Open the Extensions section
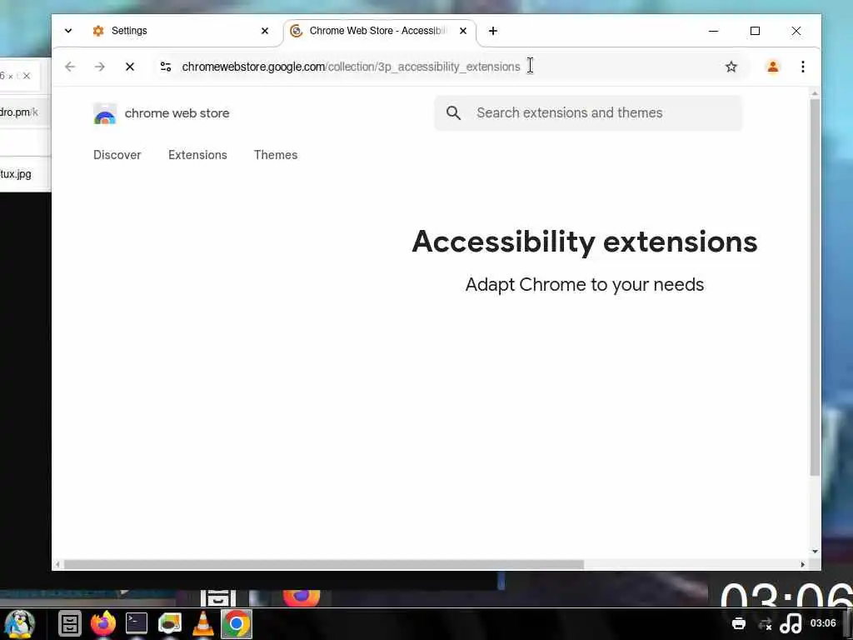The image size is (853, 640). 197,154
